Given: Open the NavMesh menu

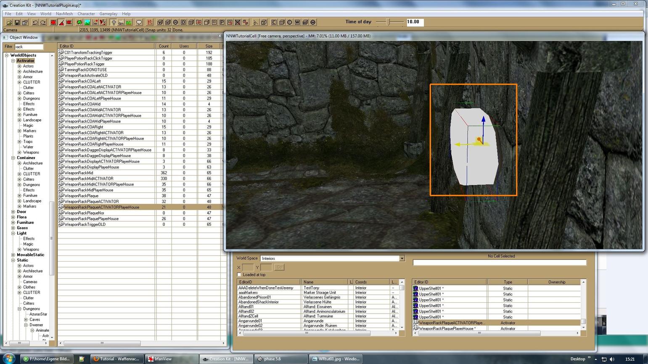Looking at the screenshot, I should [64, 14].
